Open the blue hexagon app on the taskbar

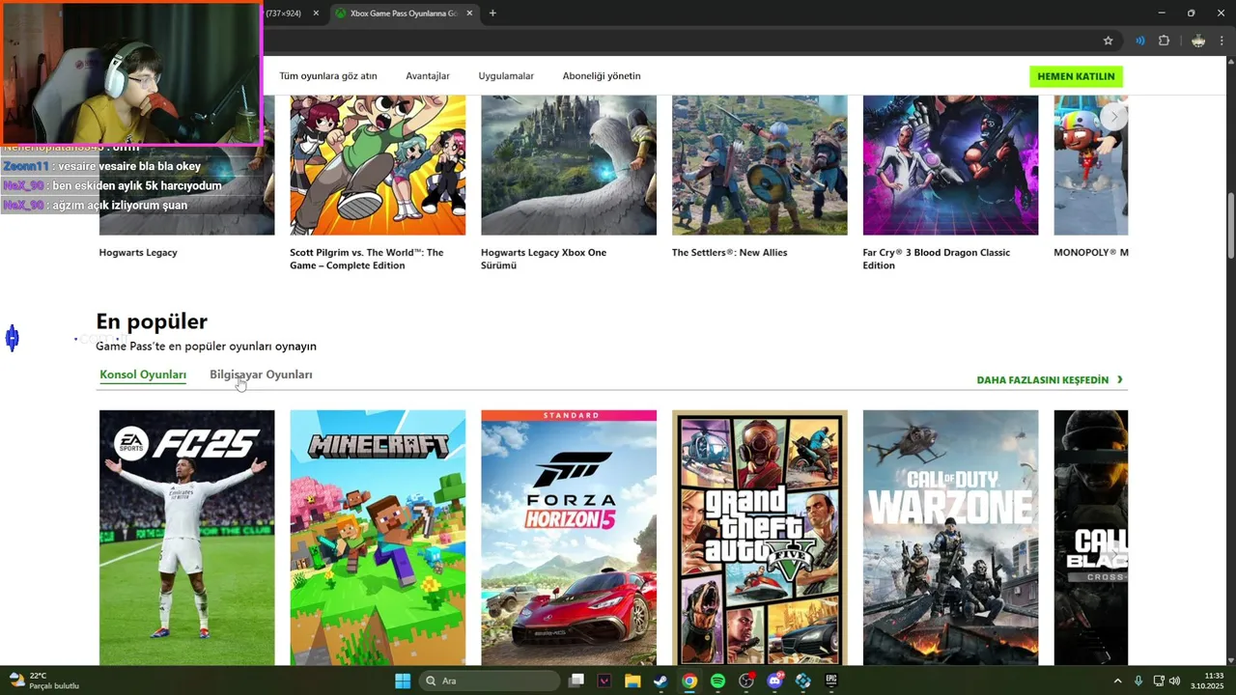[x=802, y=681]
